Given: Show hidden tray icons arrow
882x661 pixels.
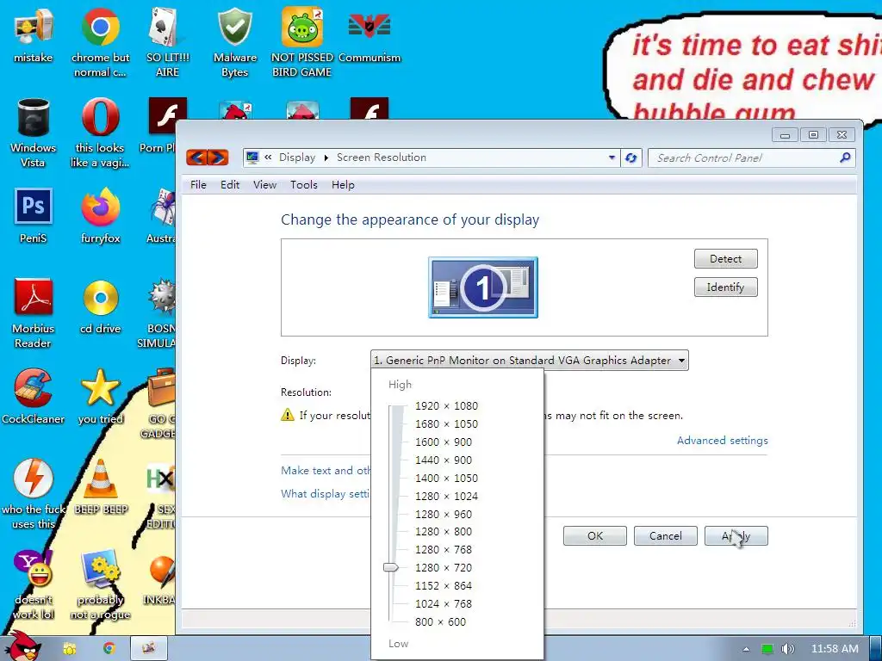Looking at the screenshot, I should (746, 649).
